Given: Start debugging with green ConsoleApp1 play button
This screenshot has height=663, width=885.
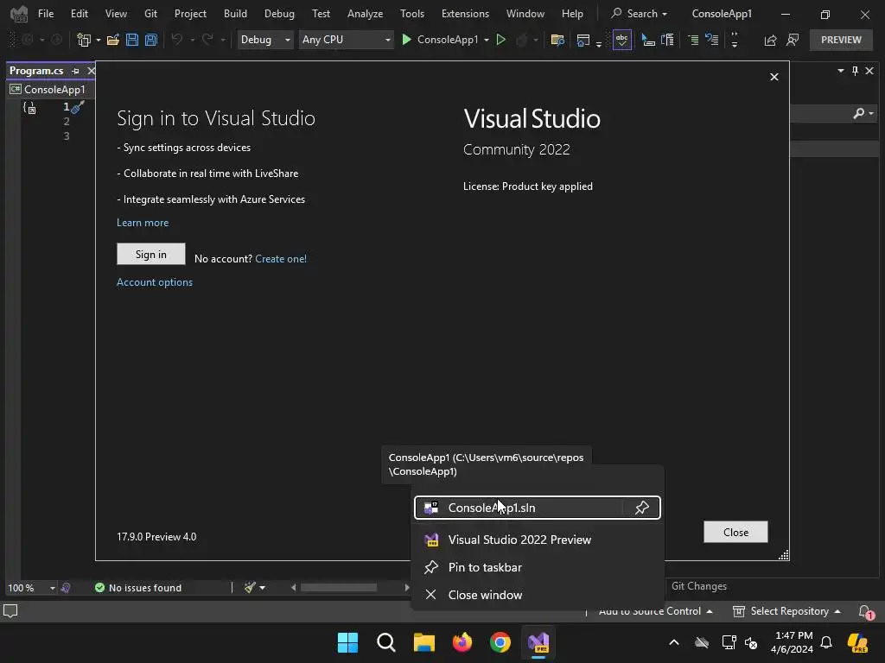Looking at the screenshot, I should pyautogui.click(x=439, y=40).
